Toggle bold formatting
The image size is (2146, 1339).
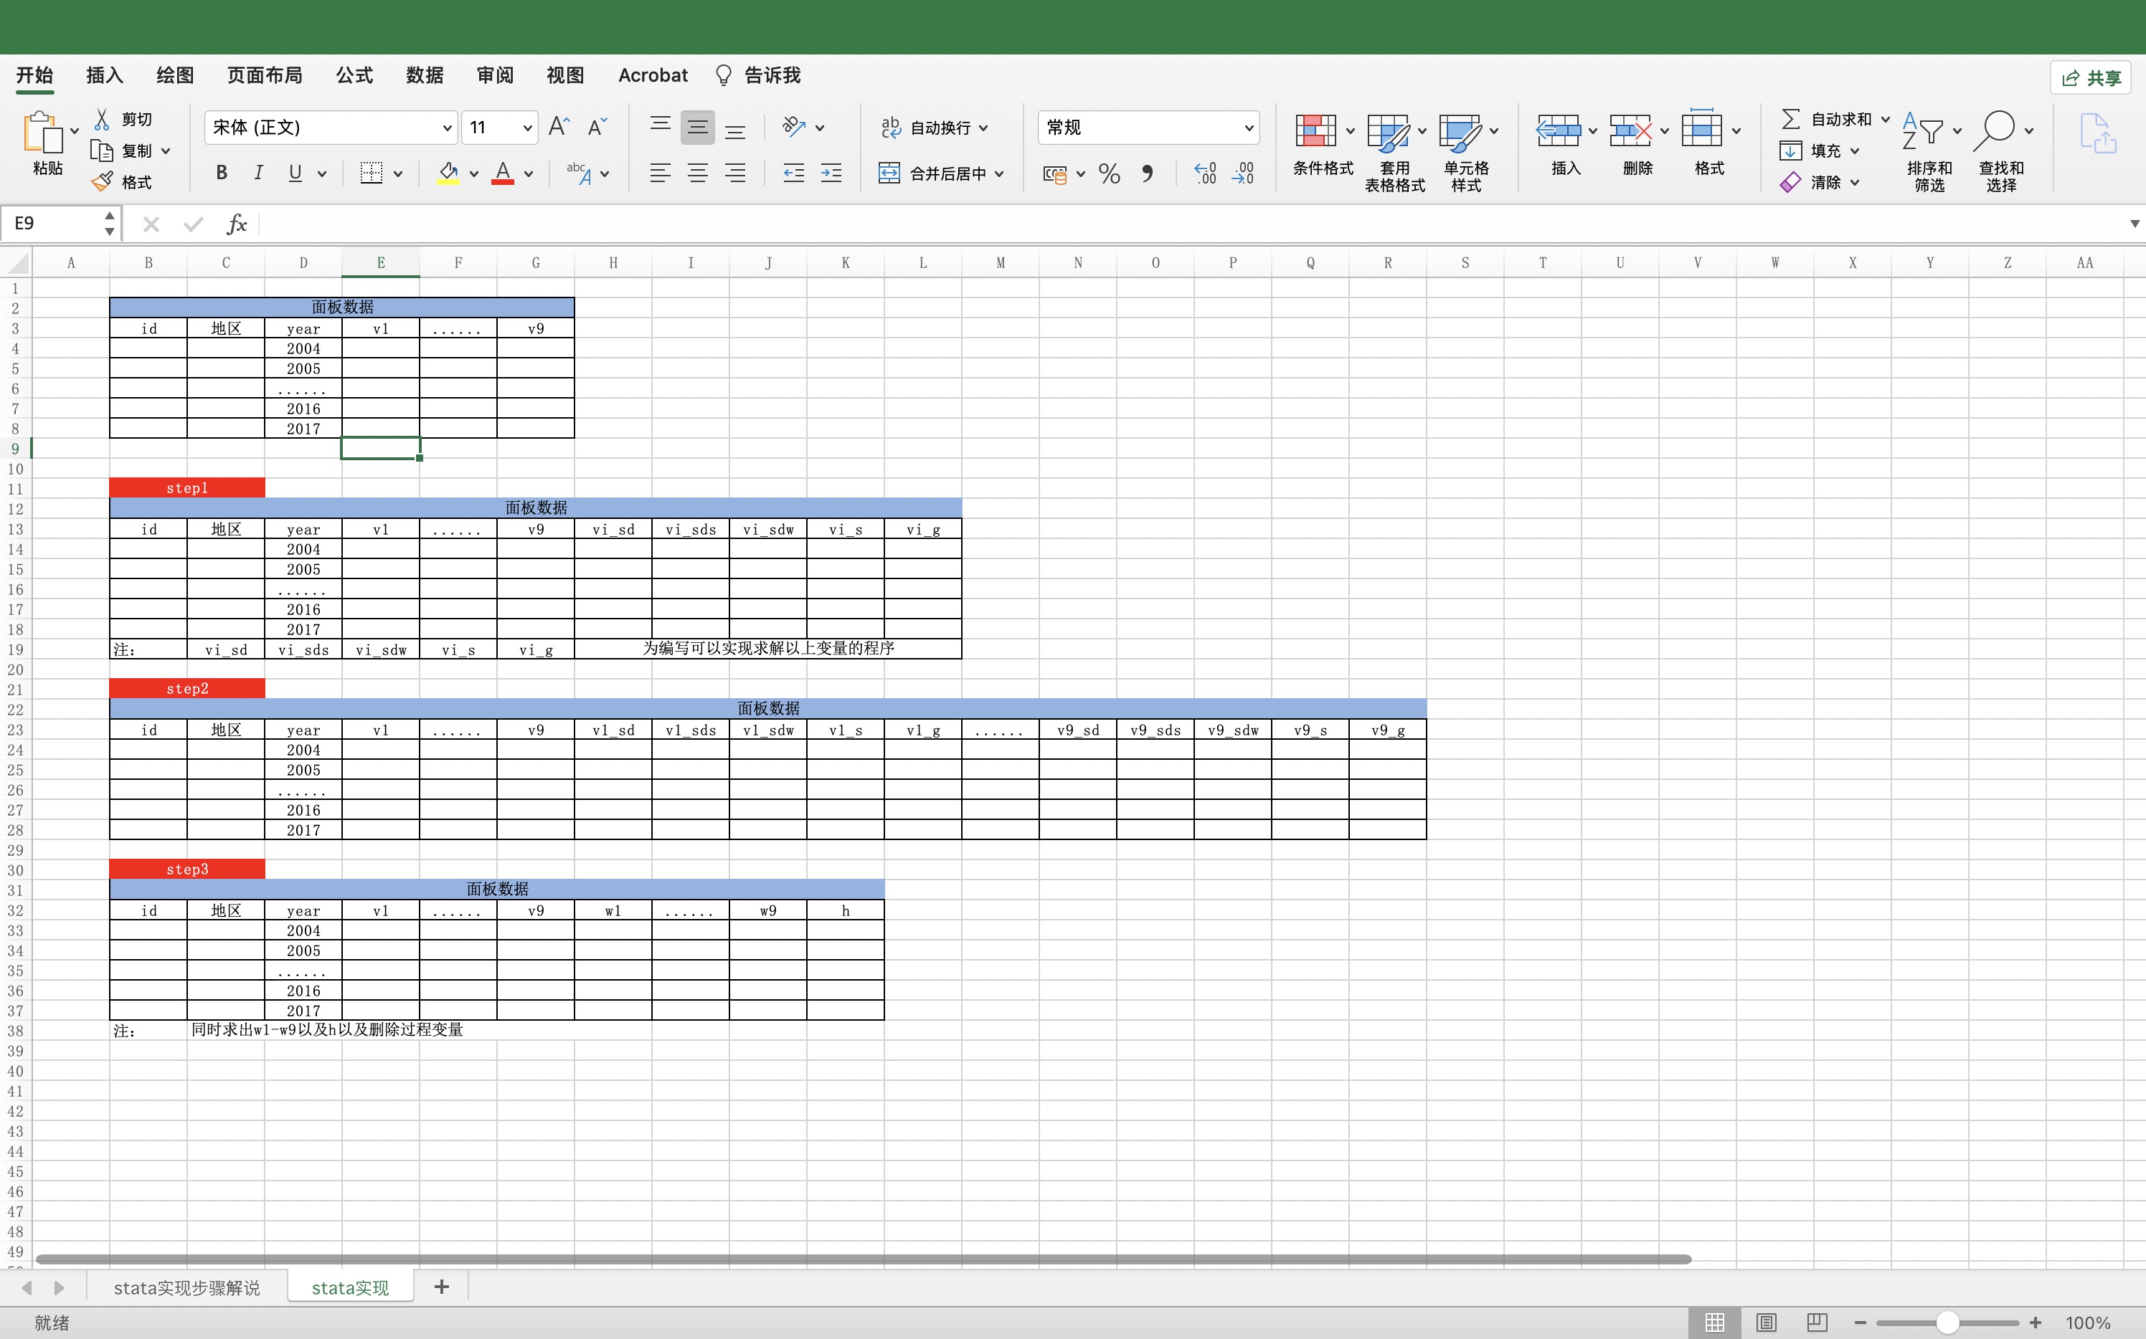[222, 173]
